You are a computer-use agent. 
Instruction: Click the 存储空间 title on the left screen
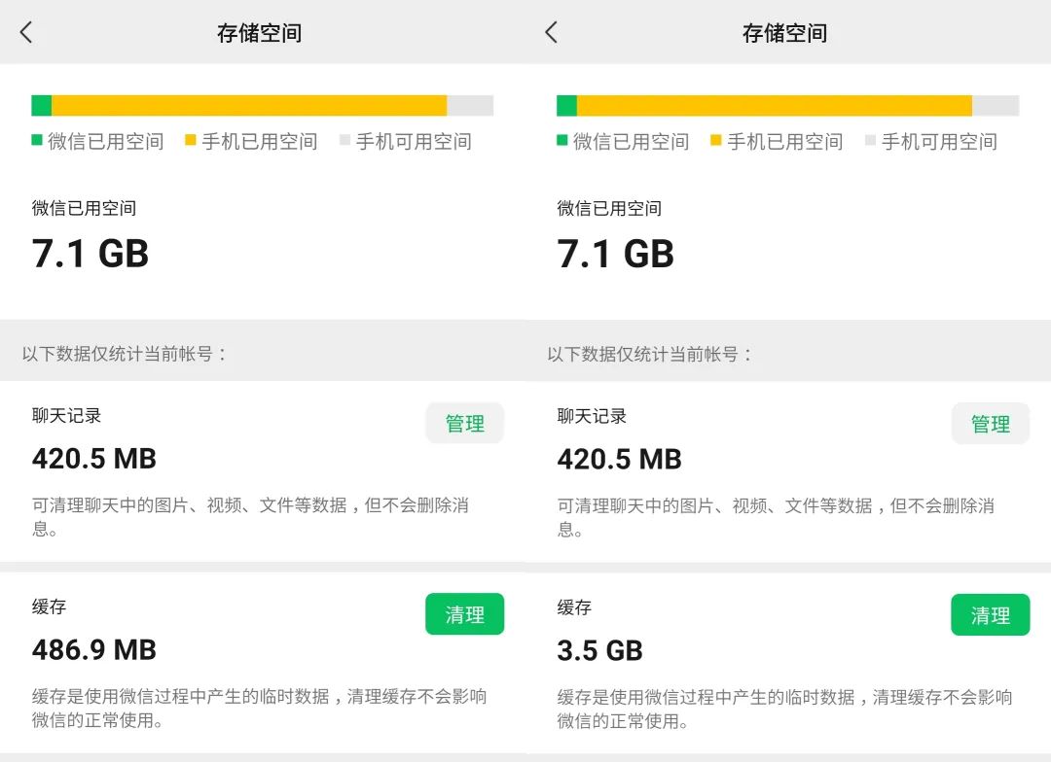(x=259, y=33)
